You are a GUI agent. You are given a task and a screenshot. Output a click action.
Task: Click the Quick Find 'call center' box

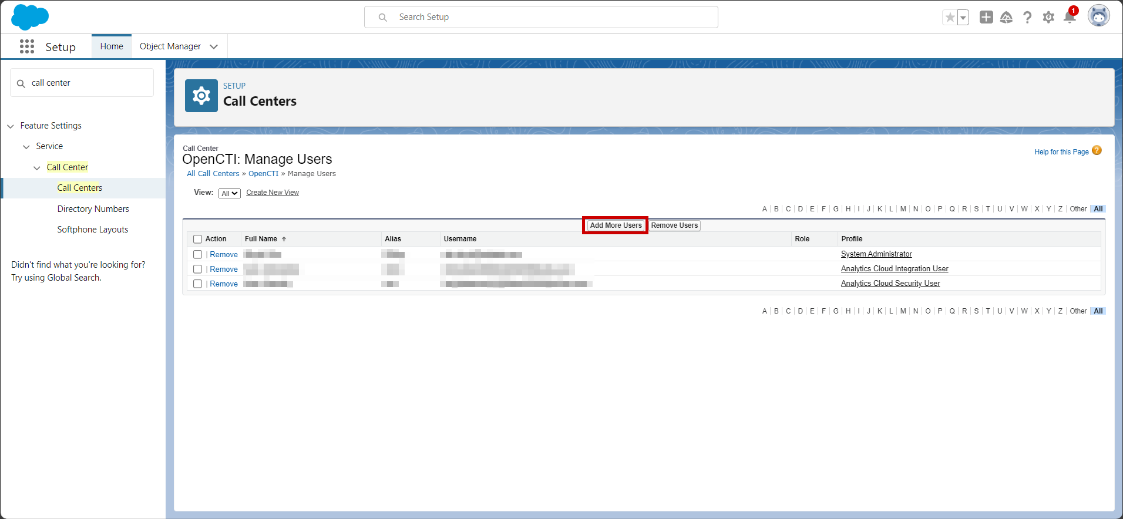click(82, 83)
